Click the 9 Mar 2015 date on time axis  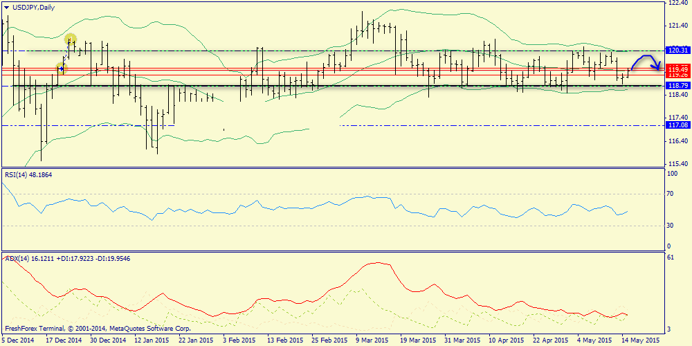pyautogui.click(x=373, y=340)
